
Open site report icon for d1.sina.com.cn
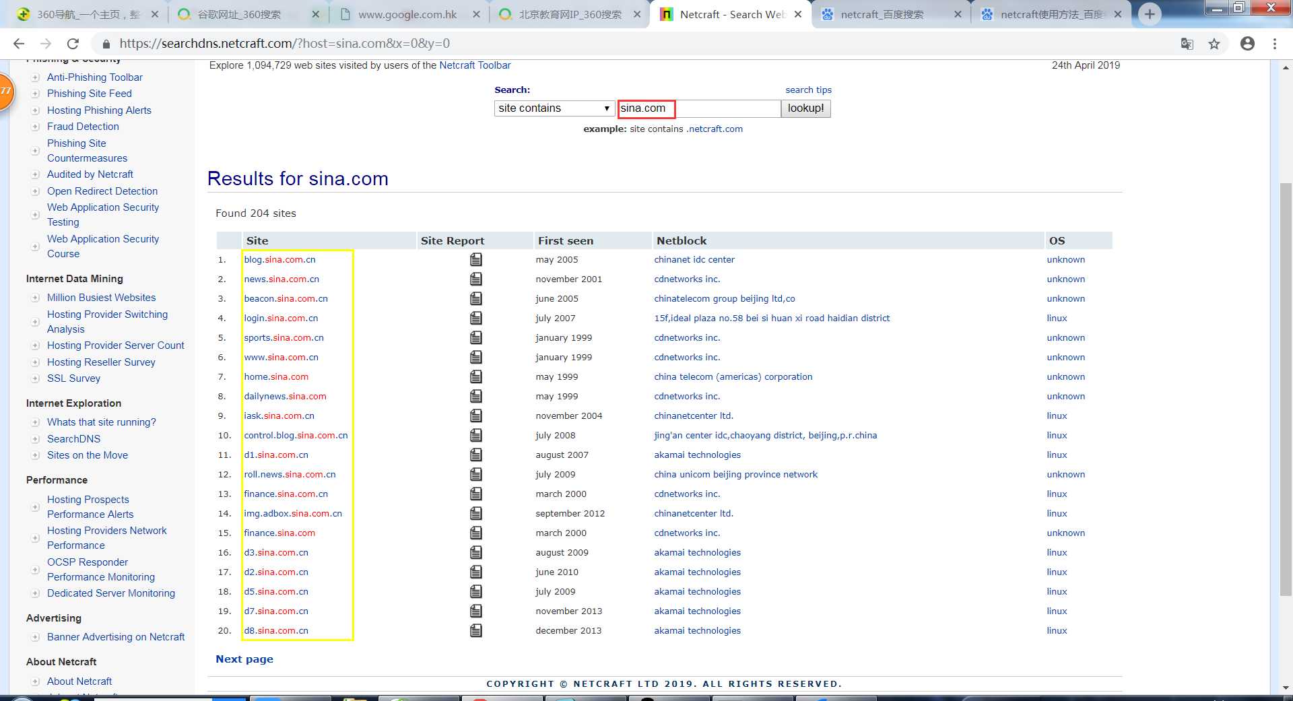click(x=476, y=455)
